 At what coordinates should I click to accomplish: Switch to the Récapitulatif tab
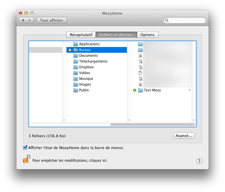pos(81,35)
